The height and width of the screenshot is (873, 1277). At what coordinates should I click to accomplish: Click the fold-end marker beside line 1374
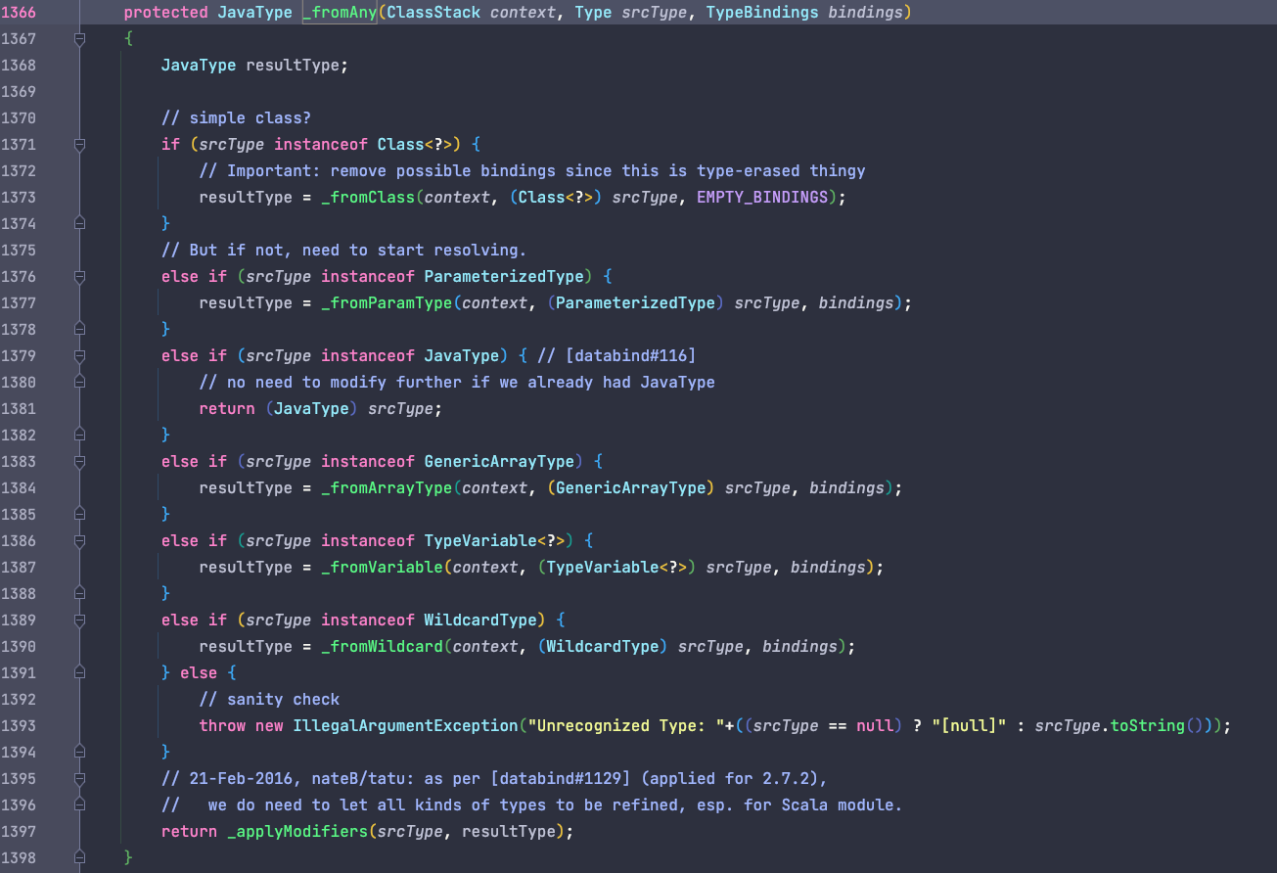(x=80, y=223)
